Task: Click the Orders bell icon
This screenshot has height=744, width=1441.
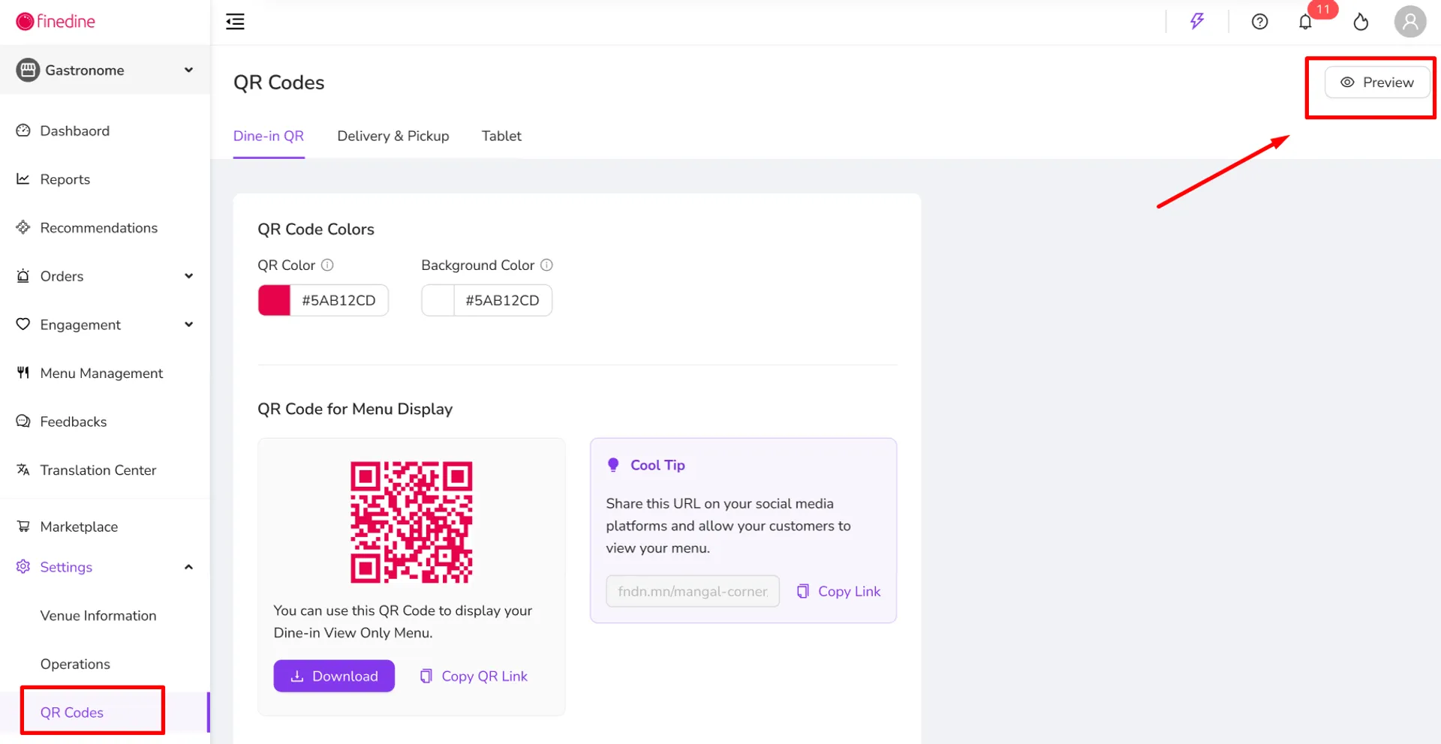Action: 23,275
